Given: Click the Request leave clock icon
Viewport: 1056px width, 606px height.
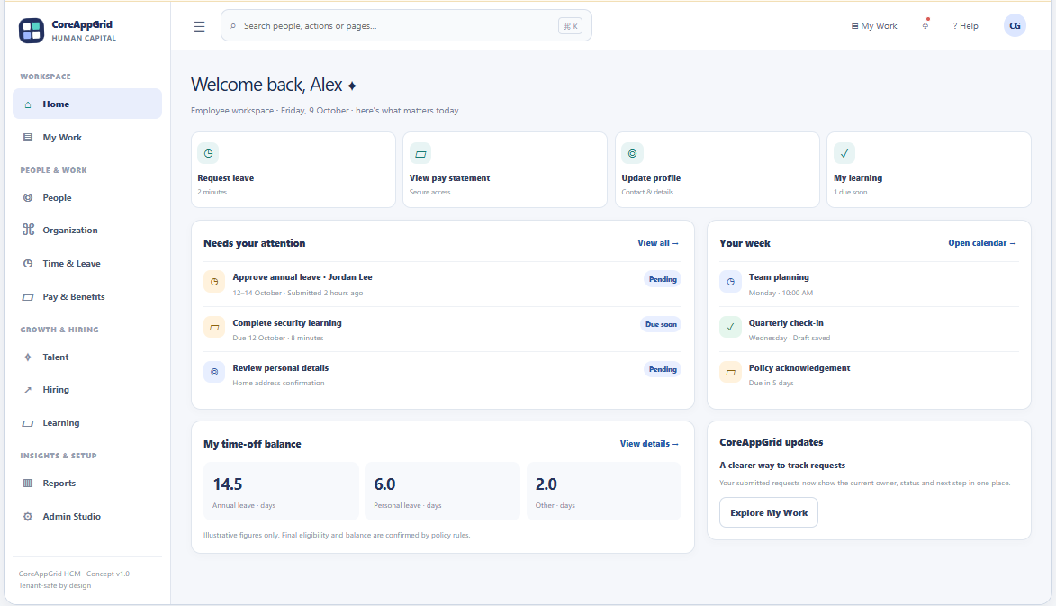Looking at the screenshot, I should pos(208,153).
